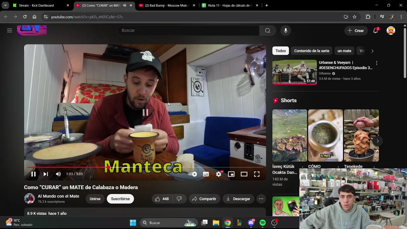Viewport: 407px width, 229px height.
Task: Click the Unirse button
Action: 95,199
